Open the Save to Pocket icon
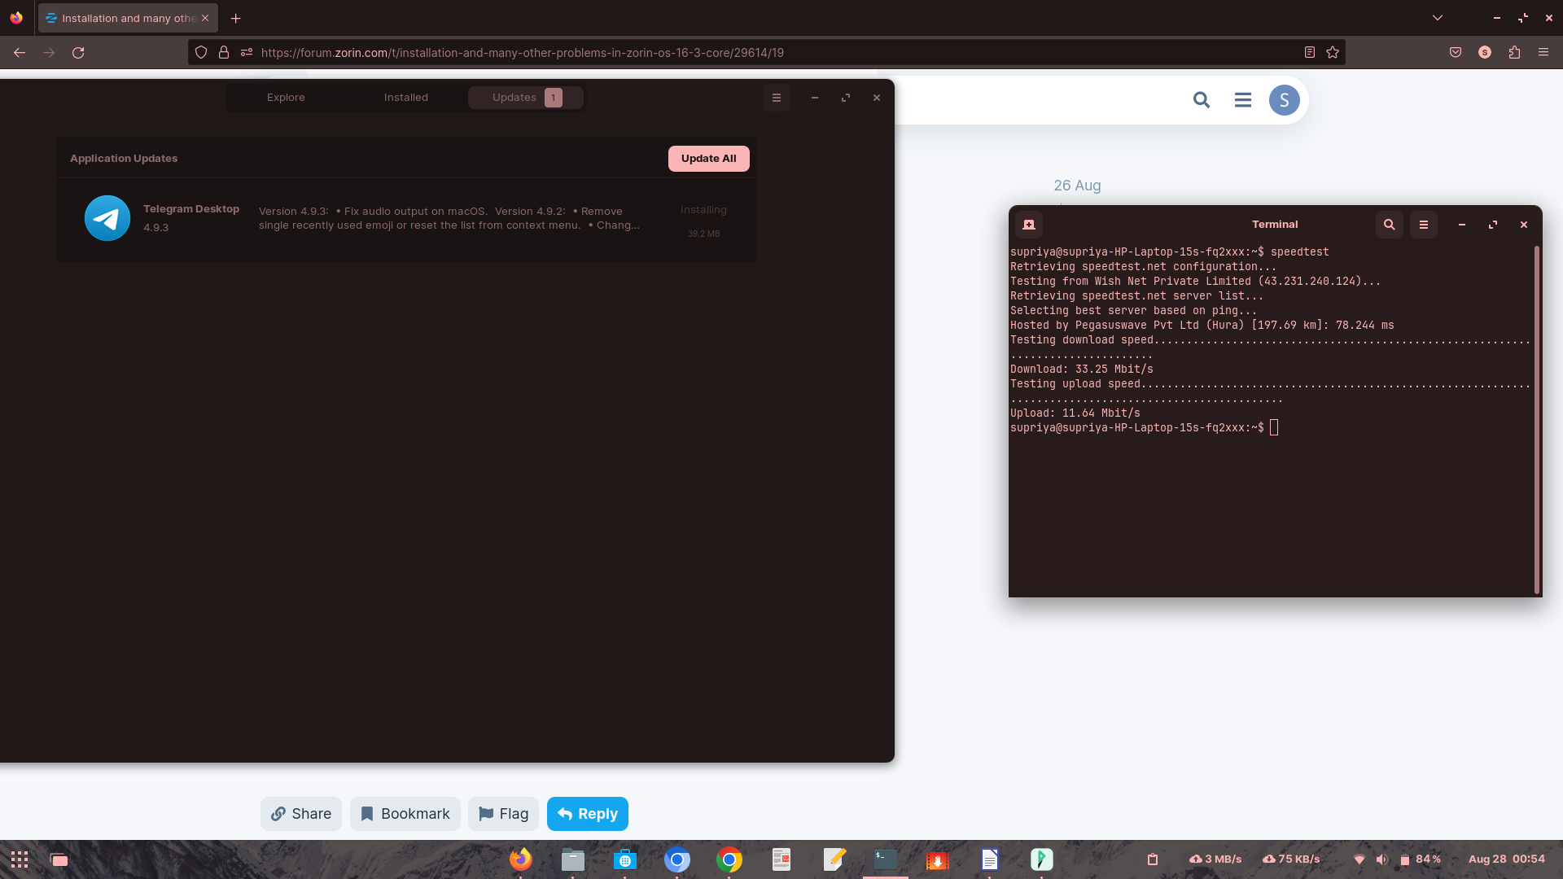 pyautogui.click(x=1456, y=53)
